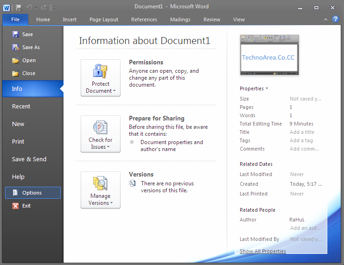Viewport: 344px width, 265px height.
Task: Click the Show All Properties link
Action: point(262,251)
